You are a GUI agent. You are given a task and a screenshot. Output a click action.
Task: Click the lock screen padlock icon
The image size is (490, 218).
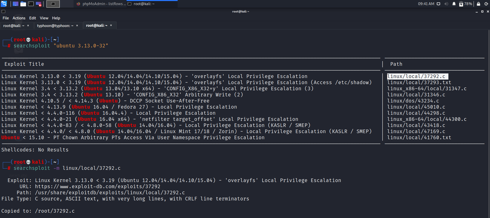click(x=479, y=4)
